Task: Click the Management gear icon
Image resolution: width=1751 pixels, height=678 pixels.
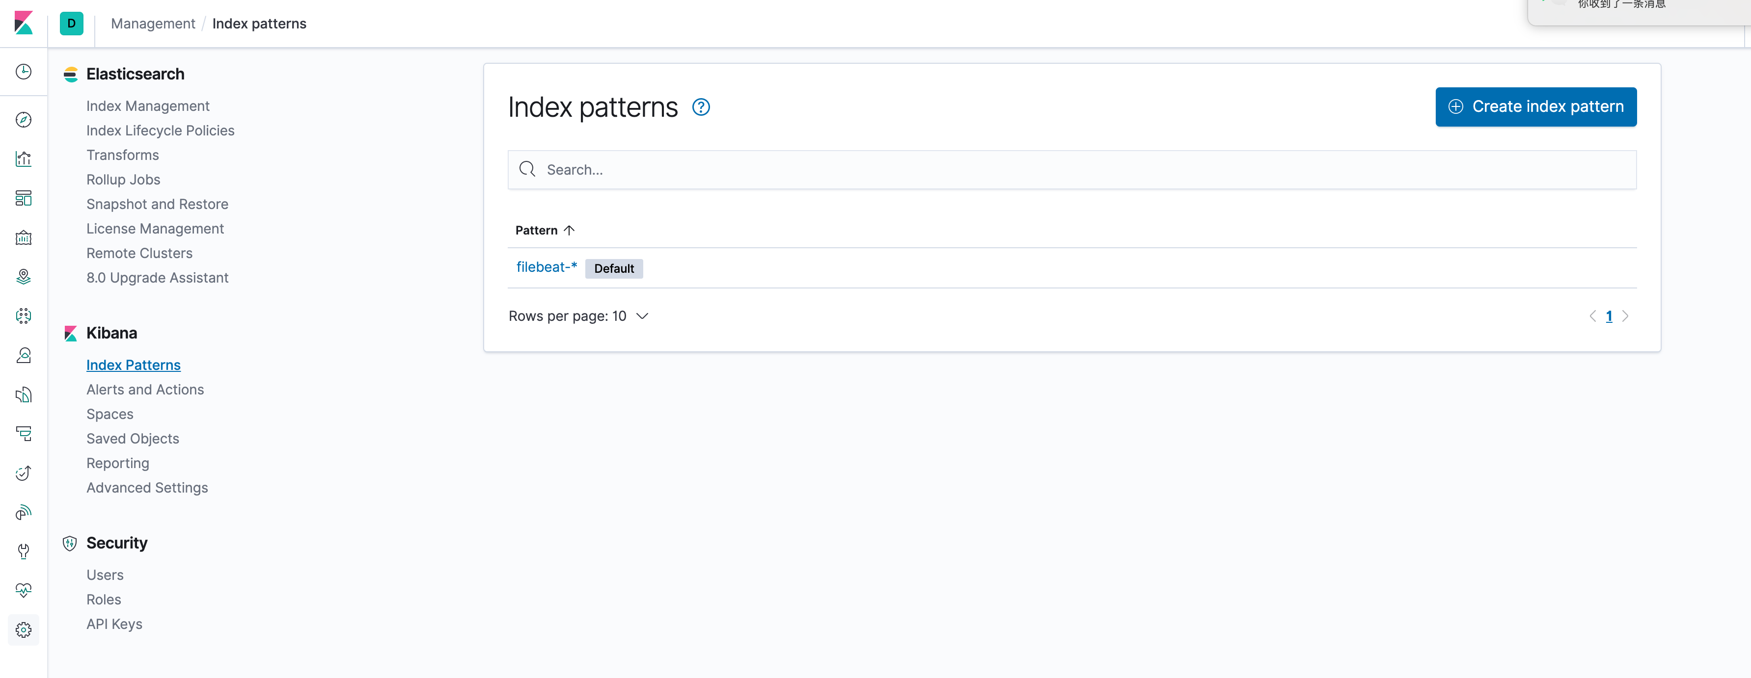Action: 23,630
